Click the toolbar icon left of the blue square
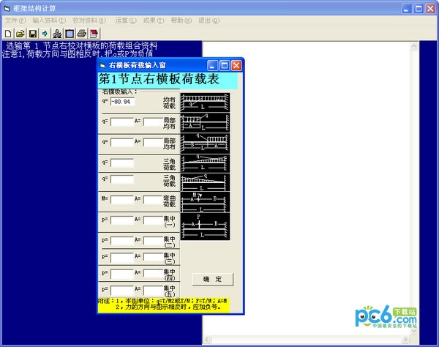The height and width of the screenshot is (347, 439). (57, 33)
